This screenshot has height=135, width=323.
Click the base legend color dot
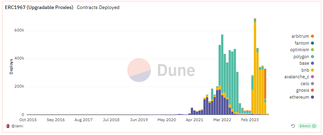(313, 63)
